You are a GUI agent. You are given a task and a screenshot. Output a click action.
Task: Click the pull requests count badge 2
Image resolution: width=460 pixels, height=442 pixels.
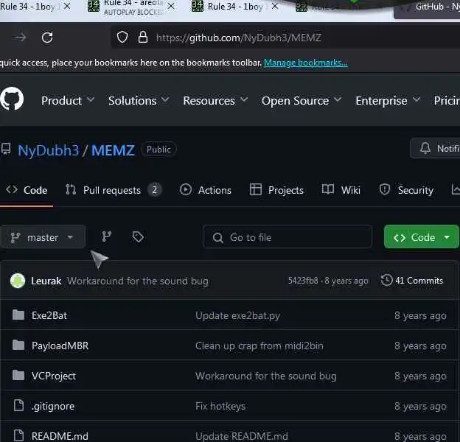tap(155, 189)
